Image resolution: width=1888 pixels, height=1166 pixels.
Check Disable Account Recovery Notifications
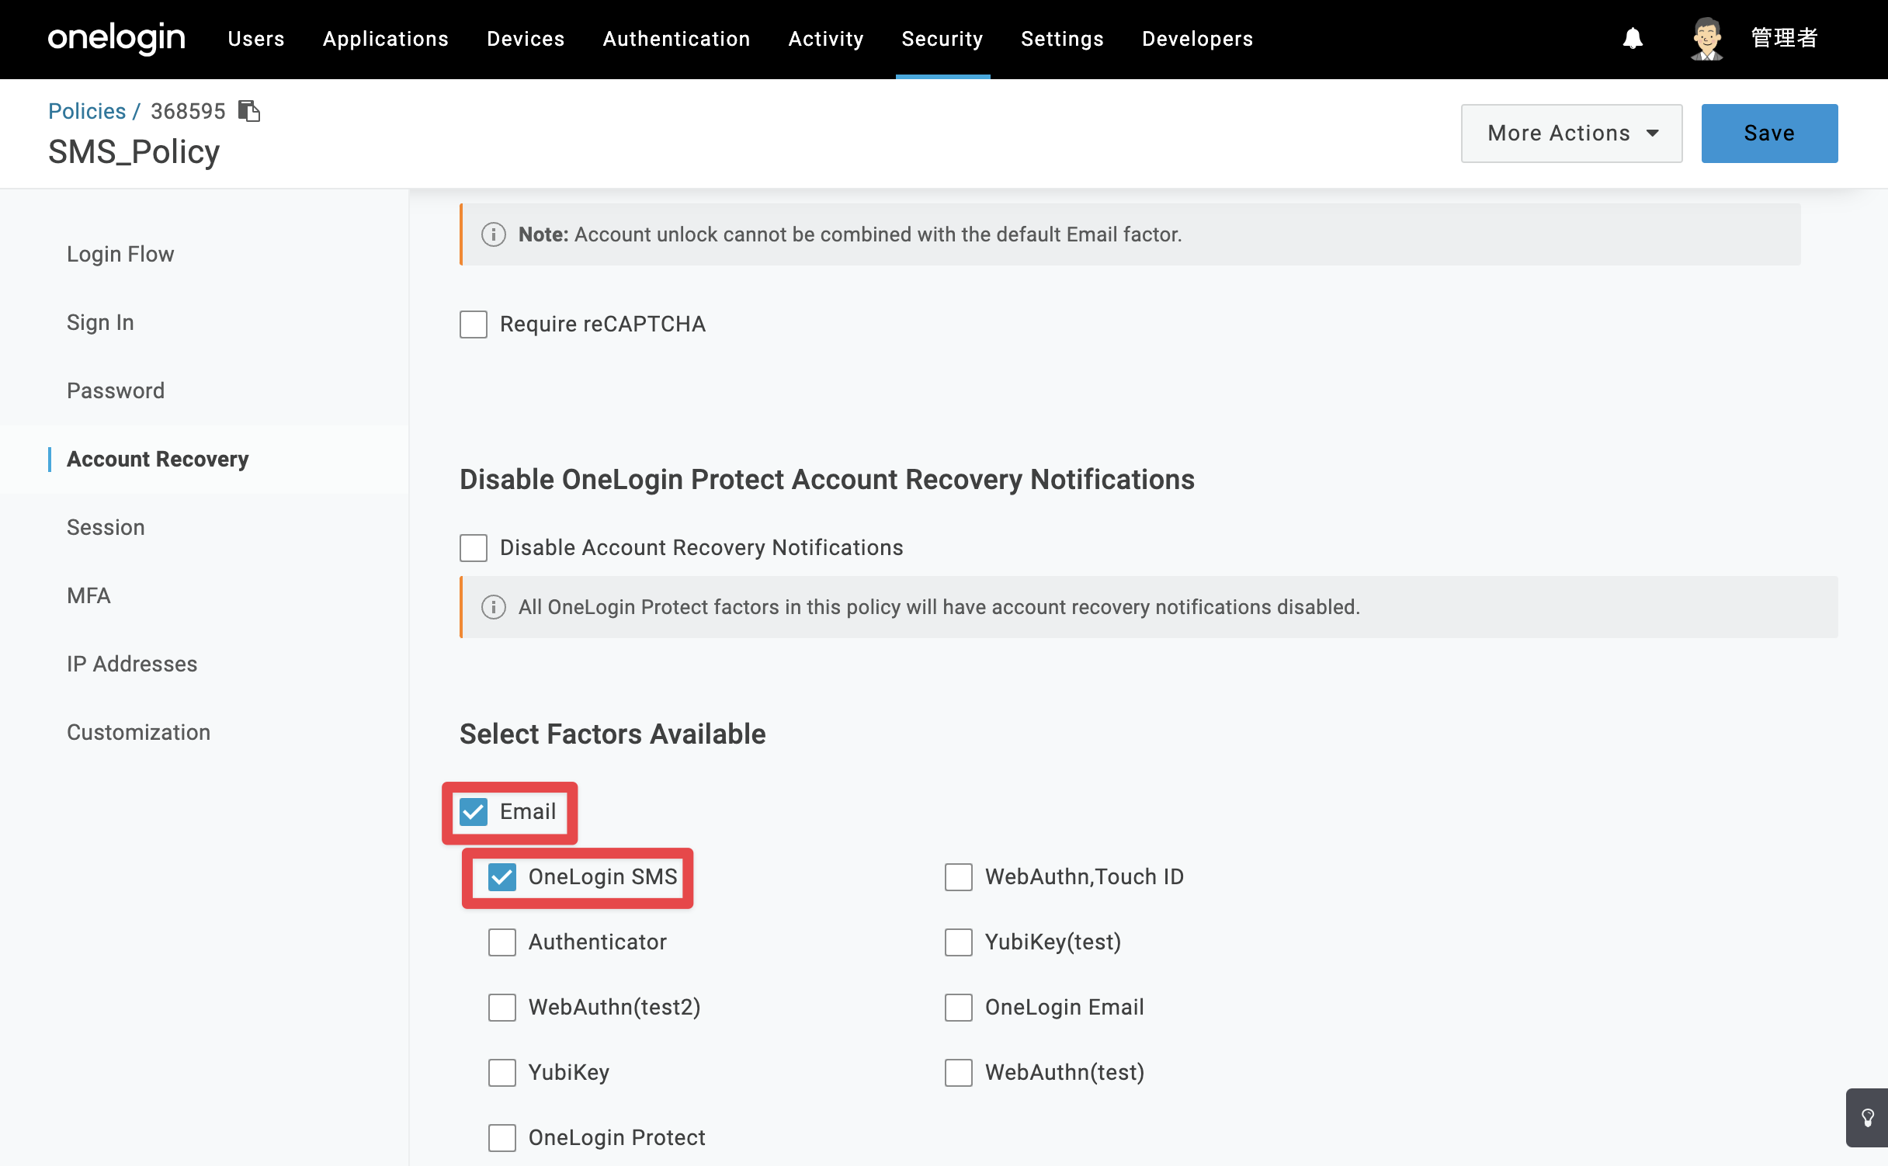coord(474,548)
